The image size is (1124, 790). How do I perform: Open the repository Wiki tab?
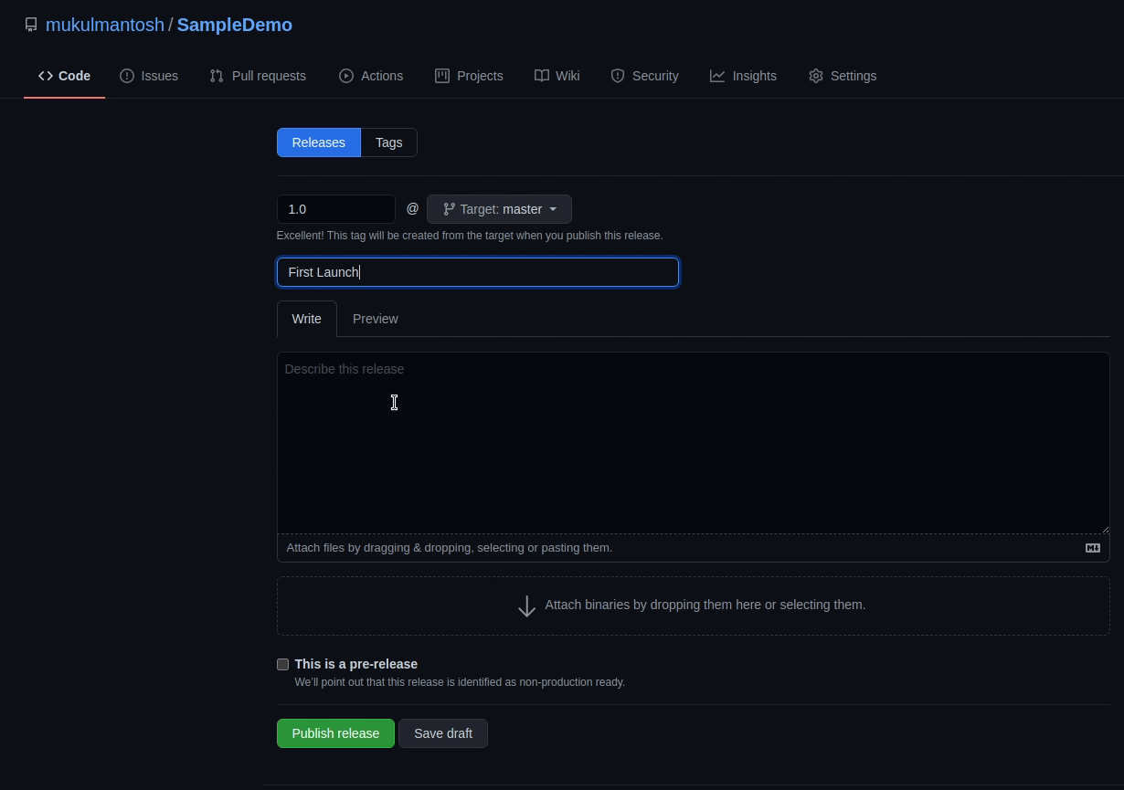tap(557, 76)
